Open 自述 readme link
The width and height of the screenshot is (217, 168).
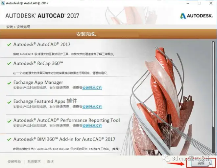point(50,161)
